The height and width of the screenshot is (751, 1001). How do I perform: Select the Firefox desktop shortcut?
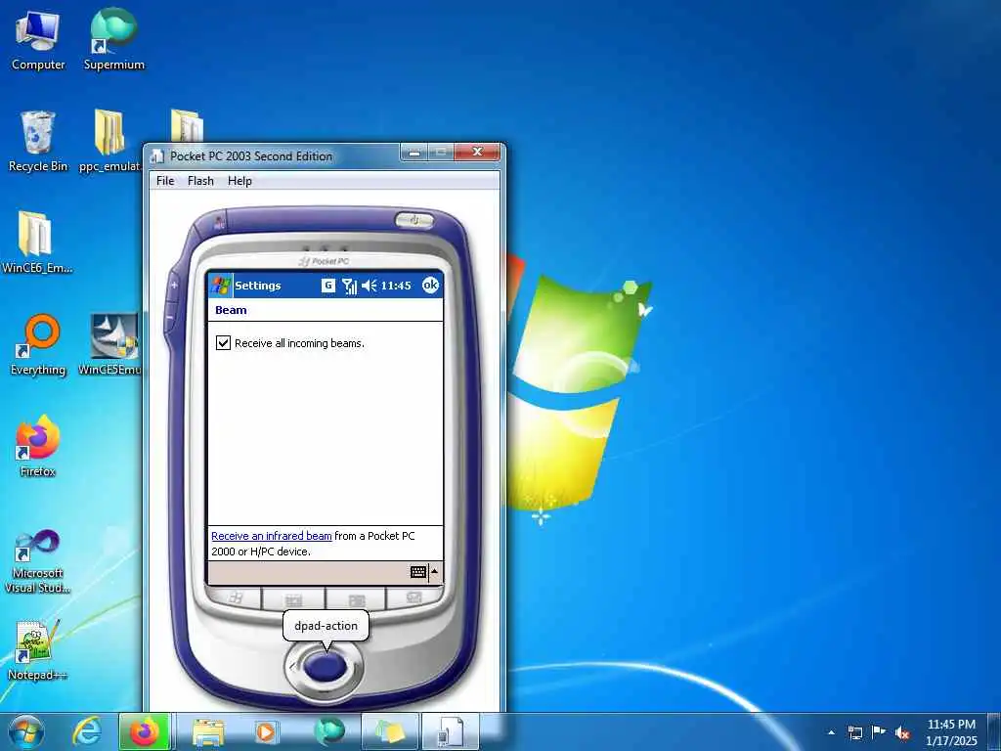tap(38, 446)
